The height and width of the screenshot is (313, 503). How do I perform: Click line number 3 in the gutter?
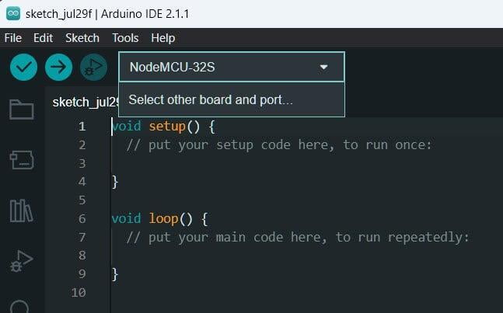pos(82,163)
